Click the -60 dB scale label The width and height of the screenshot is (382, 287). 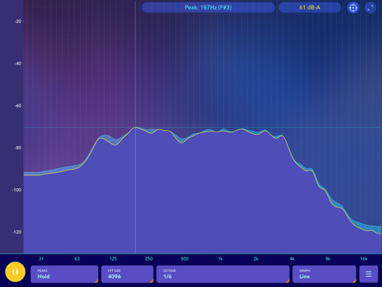pos(18,105)
